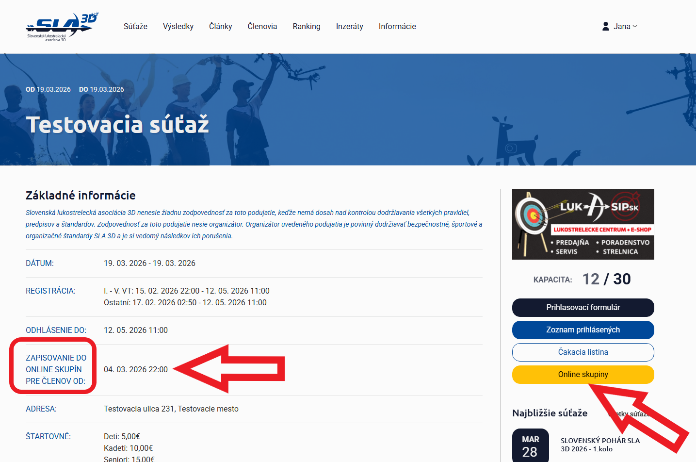Click the user profile icon

[605, 26]
